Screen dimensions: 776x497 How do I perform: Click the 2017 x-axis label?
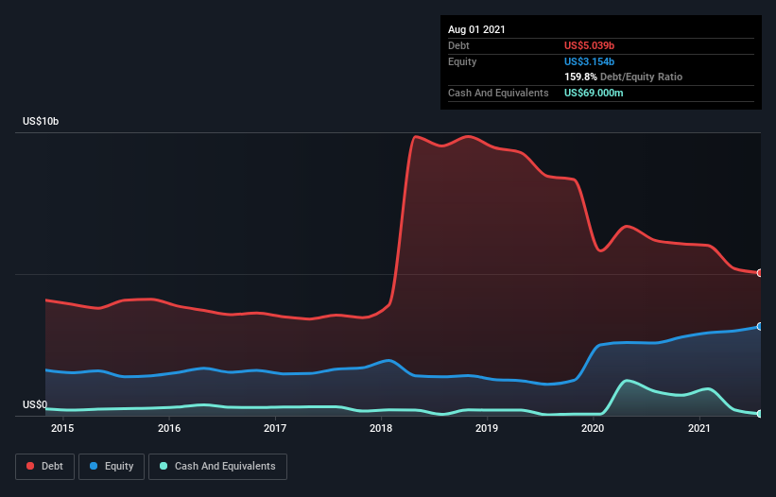(x=275, y=428)
